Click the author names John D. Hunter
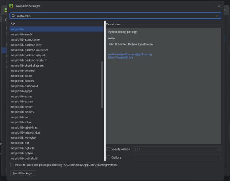Viewport: 230px width, 181px height. tap(117, 44)
